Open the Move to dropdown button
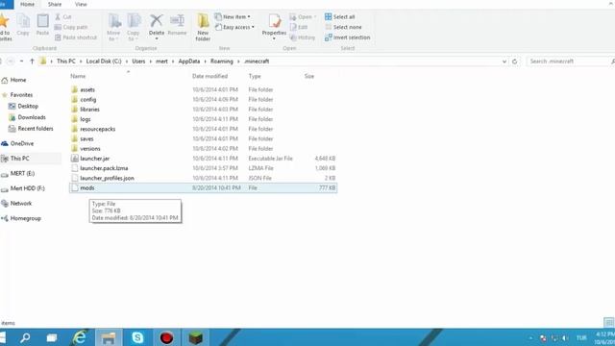 (x=113, y=27)
